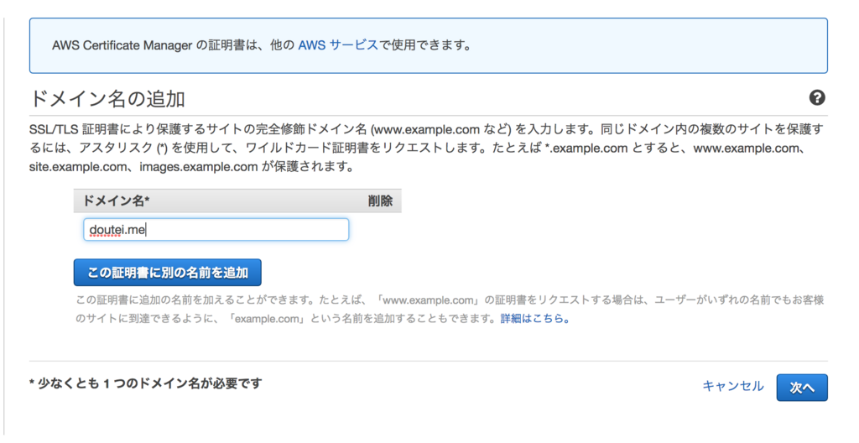Image resolution: width=859 pixels, height=443 pixels.
Task: Open the help question mark icon
Action: [817, 98]
